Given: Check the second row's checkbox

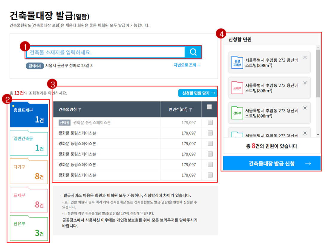Looking at the screenshot, I should click(x=210, y=133).
